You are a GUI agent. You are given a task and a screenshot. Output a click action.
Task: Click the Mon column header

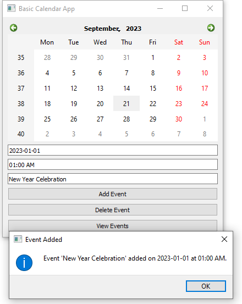(47, 42)
